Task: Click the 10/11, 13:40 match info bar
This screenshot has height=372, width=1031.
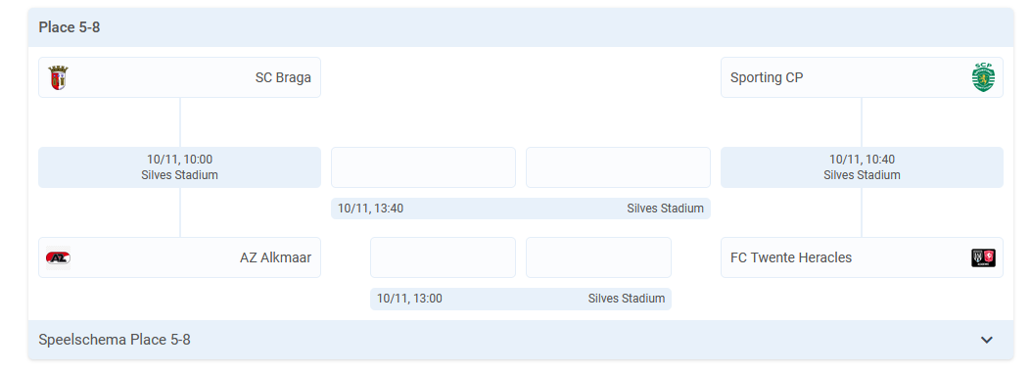Action: [x=521, y=209]
